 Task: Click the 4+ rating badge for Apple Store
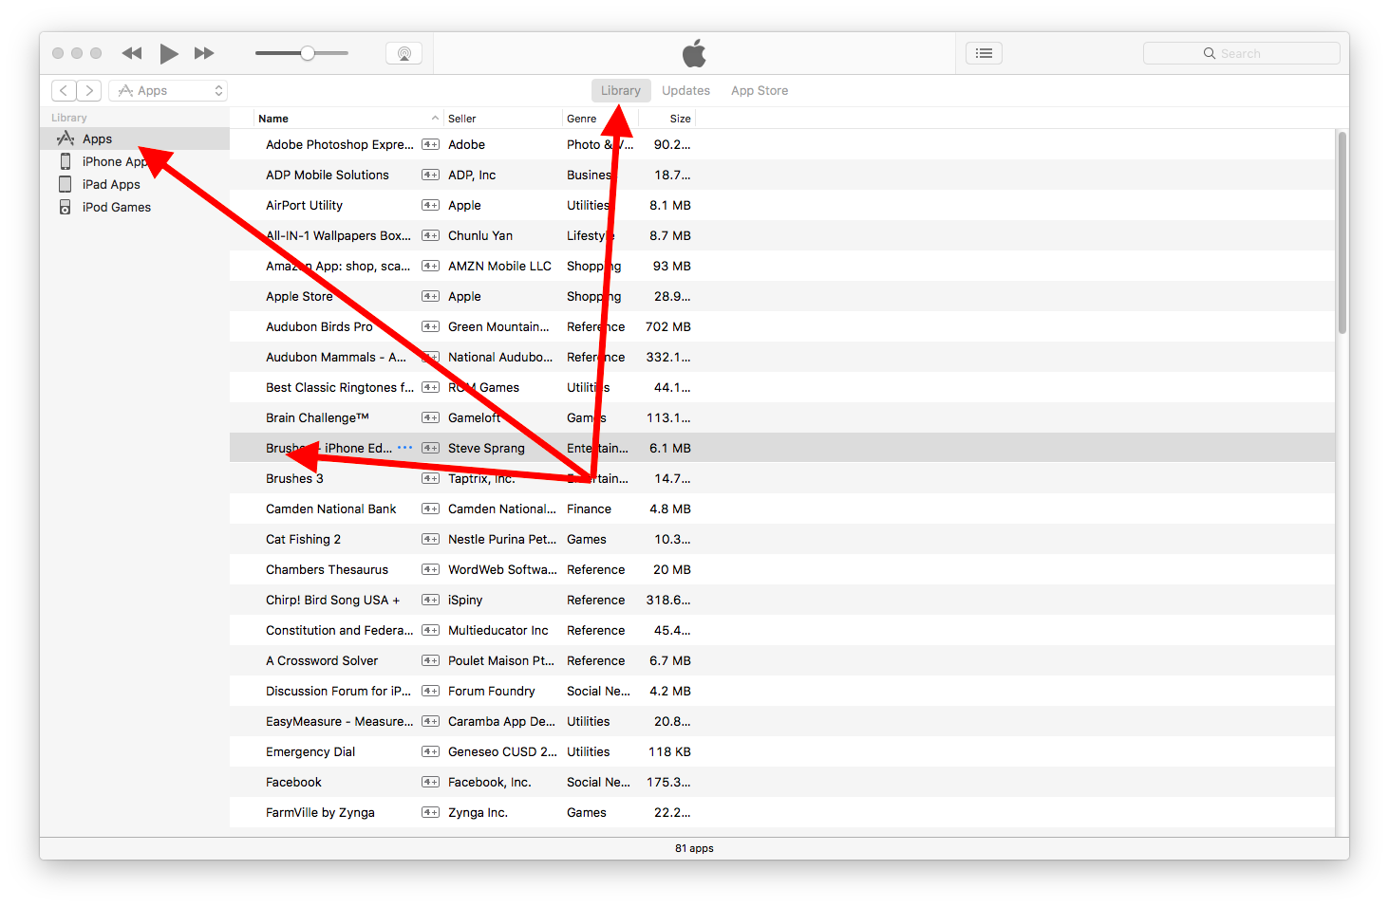click(430, 296)
